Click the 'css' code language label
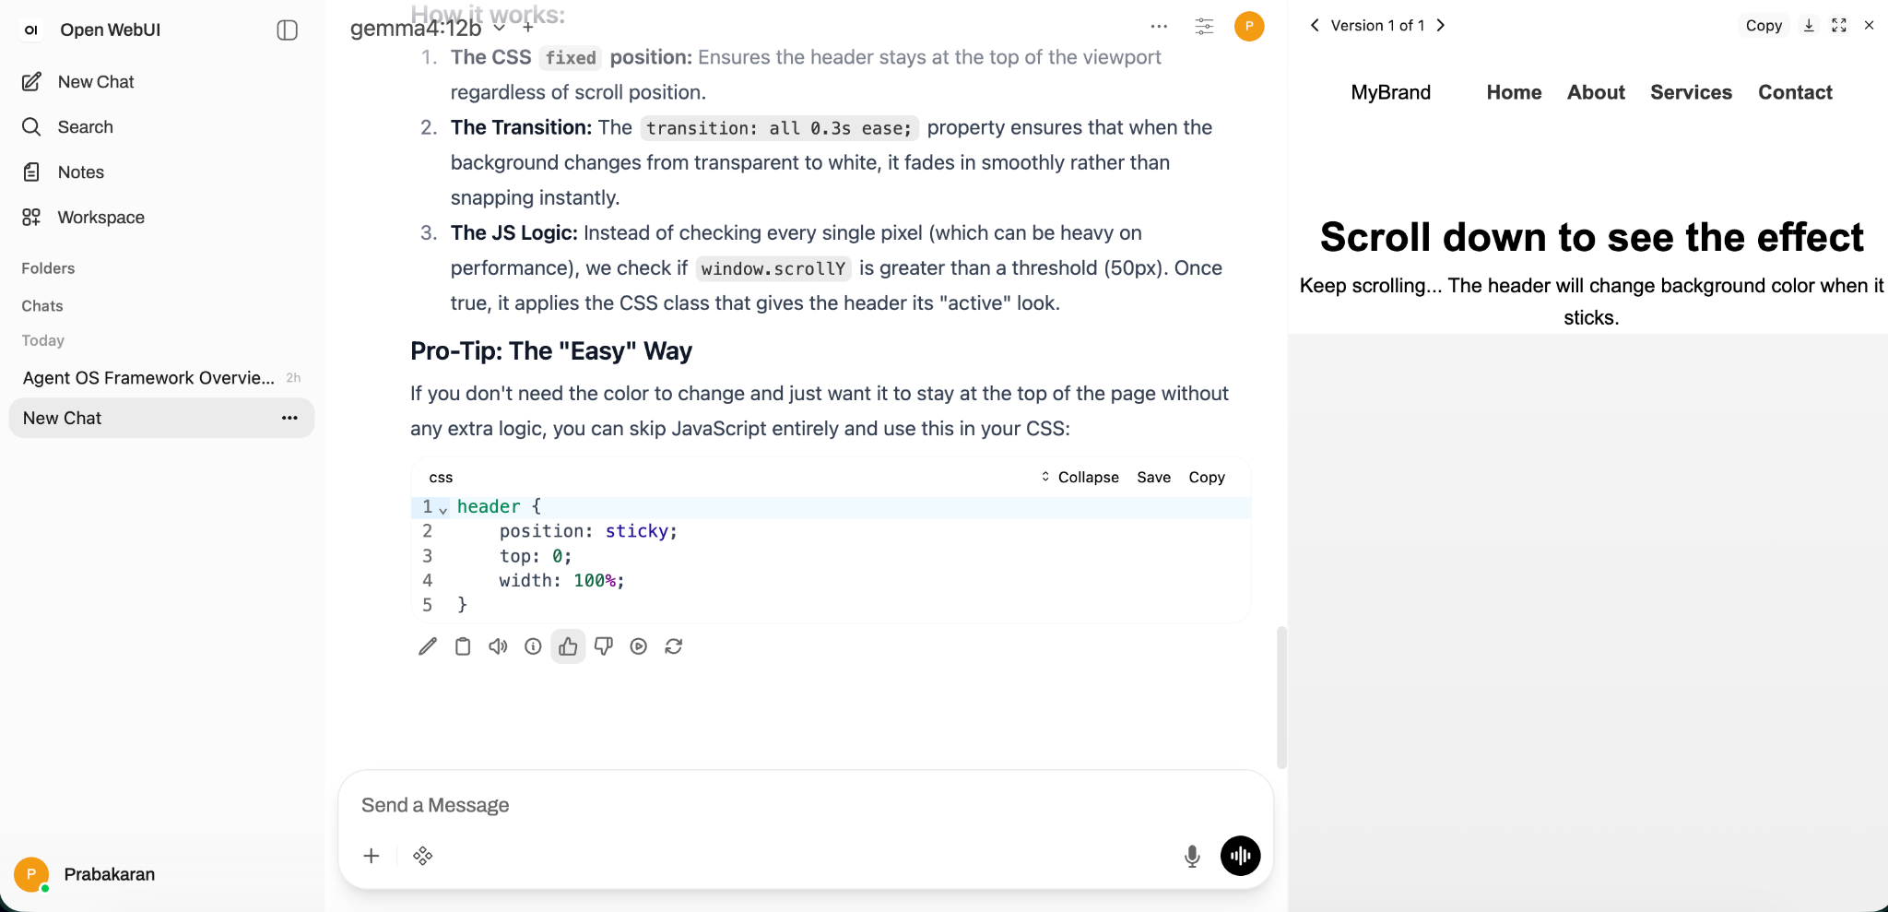Screen dimensions: 1888x912 [441, 478]
